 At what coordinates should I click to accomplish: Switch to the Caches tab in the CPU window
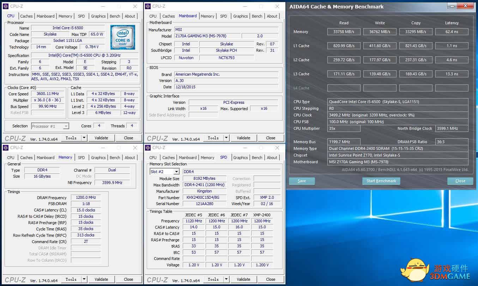(26, 16)
